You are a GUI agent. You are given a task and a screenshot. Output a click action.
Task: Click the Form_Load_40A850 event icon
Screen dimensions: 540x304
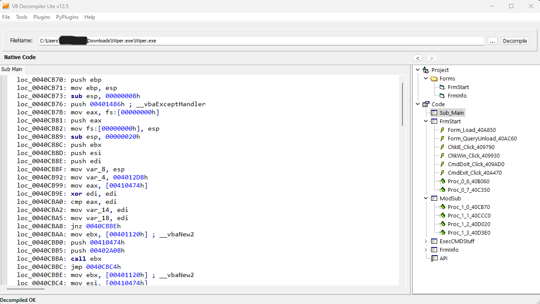pos(442,130)
